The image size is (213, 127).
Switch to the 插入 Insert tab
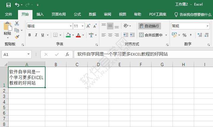(x=40, y=14)
